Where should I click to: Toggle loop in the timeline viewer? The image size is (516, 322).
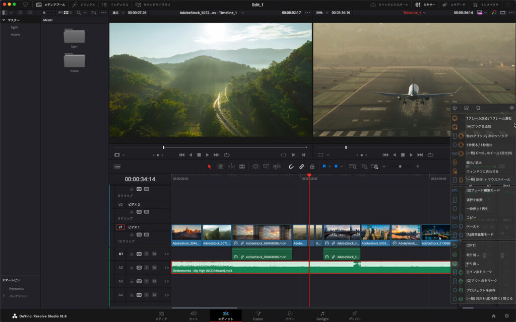[x=430, y=155]
